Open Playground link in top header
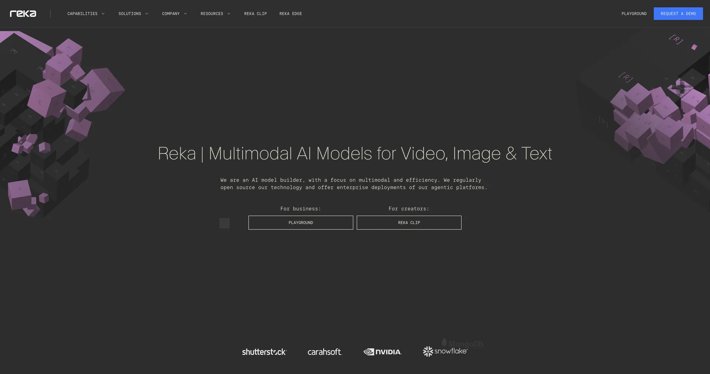 click(634, 14)
